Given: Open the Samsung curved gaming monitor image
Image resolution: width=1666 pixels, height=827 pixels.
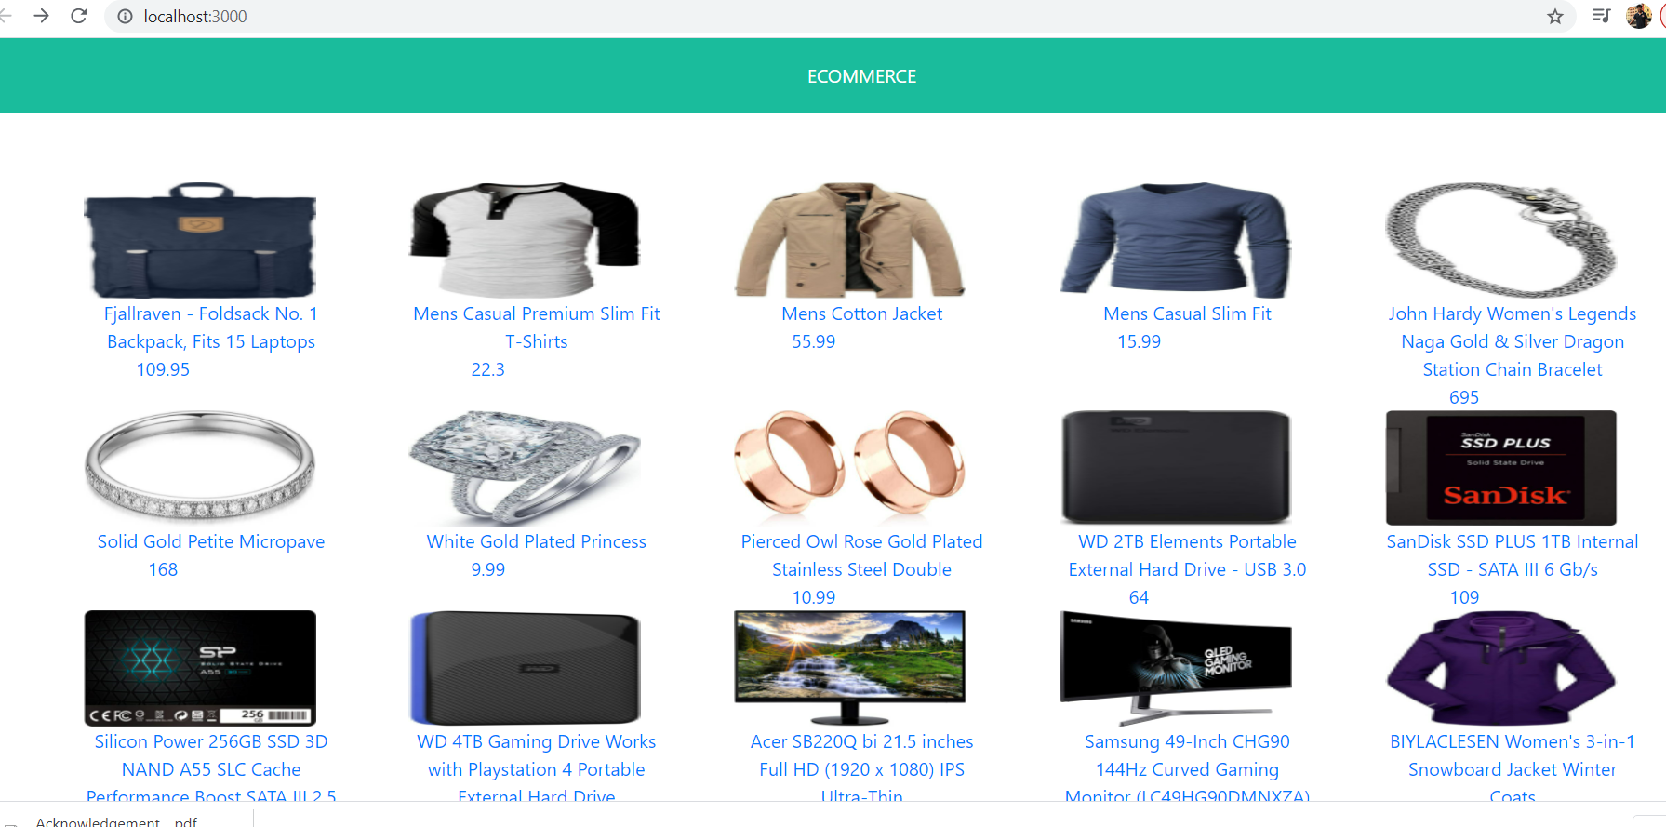Looking at the screenshot, I should (1176, 668).
